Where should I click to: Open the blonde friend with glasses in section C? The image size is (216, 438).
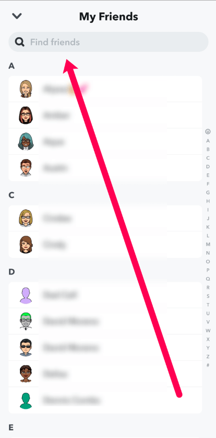click(26, 218)
